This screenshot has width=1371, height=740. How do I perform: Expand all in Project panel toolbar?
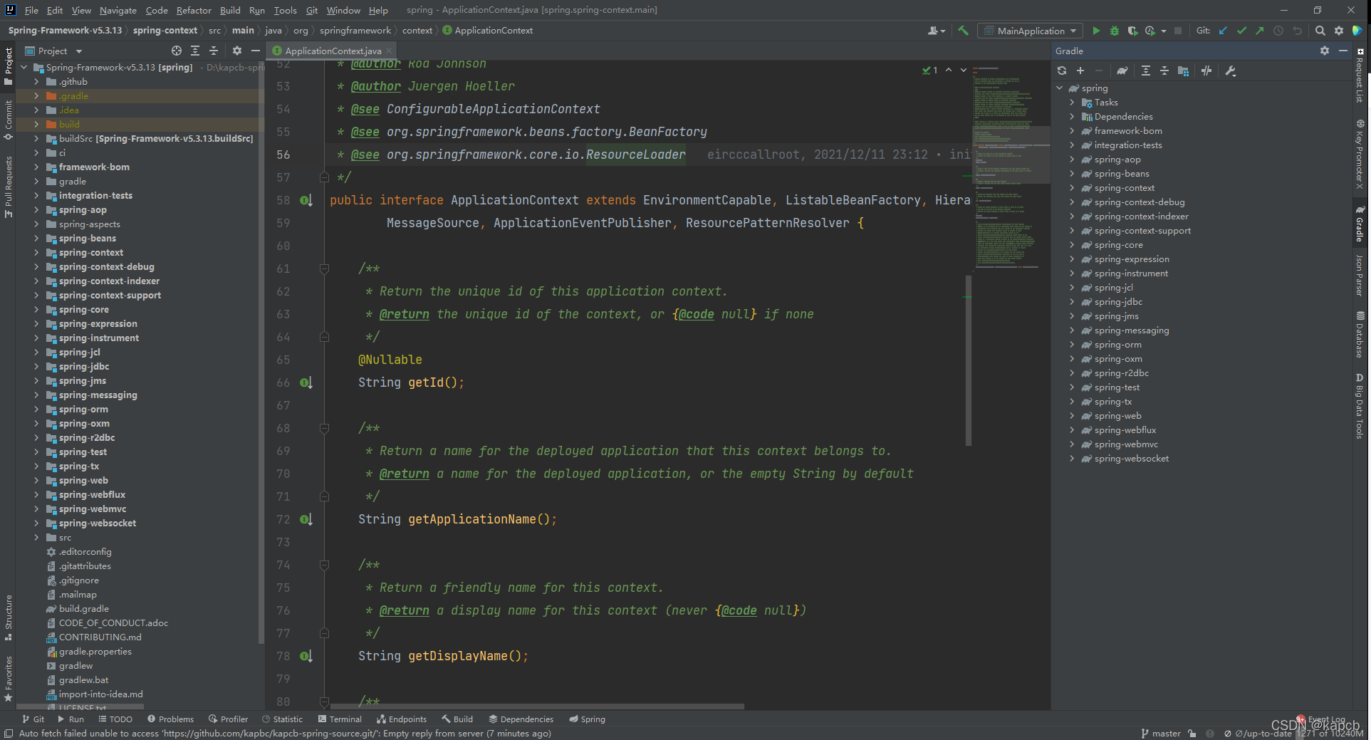click(x=195, y=51)
